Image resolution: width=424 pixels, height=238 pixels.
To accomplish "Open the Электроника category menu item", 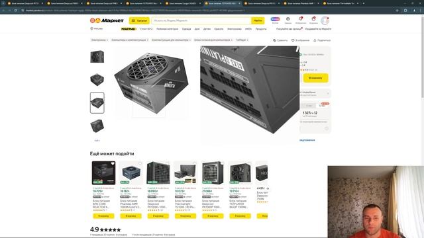I will tap(234, 29).
